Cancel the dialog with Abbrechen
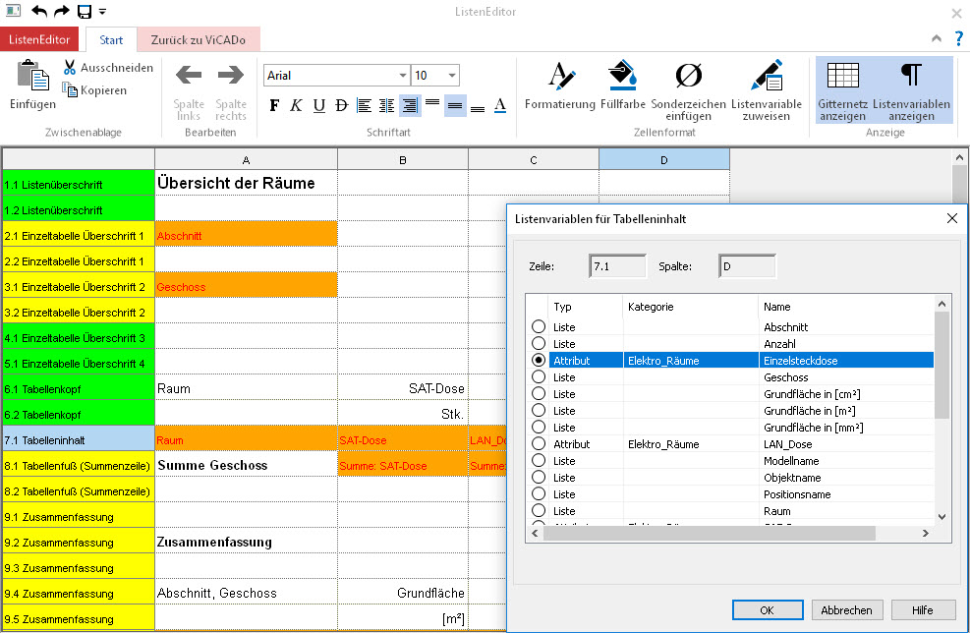This screenshot has height=633, width=970. pos(847,610)
